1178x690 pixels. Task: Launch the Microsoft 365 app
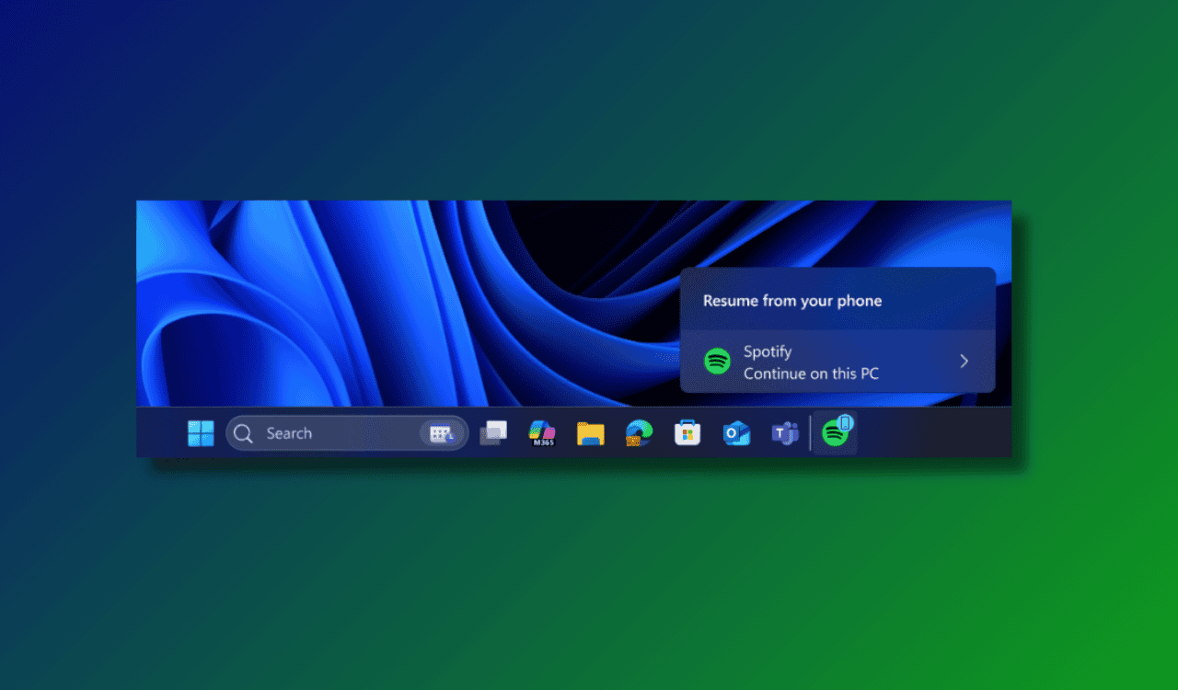(x=541, y=432)
